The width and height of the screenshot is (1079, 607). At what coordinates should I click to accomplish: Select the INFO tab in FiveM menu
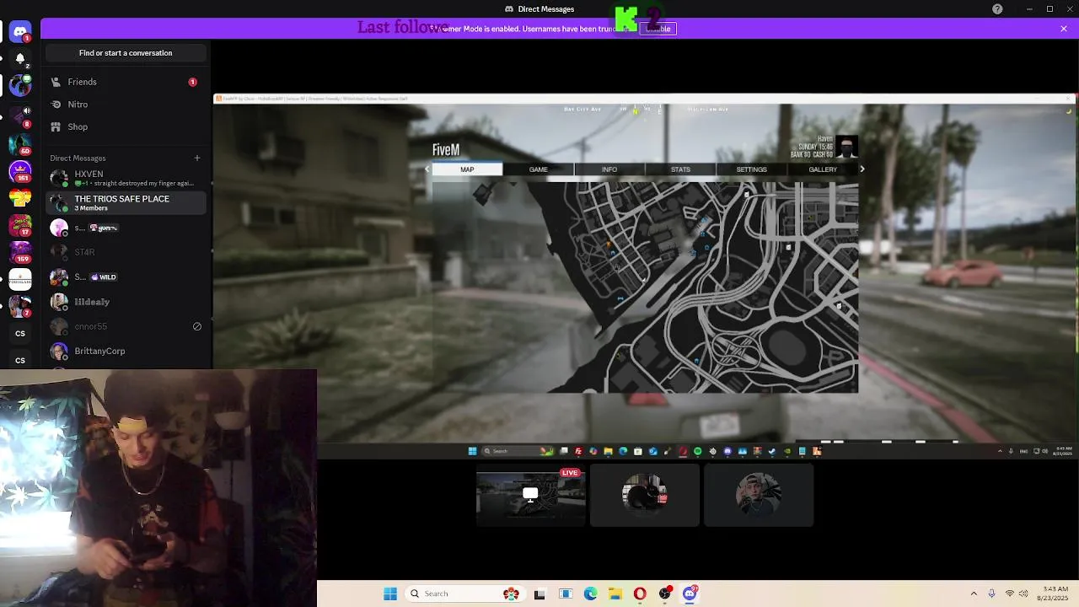click(609, 169)
